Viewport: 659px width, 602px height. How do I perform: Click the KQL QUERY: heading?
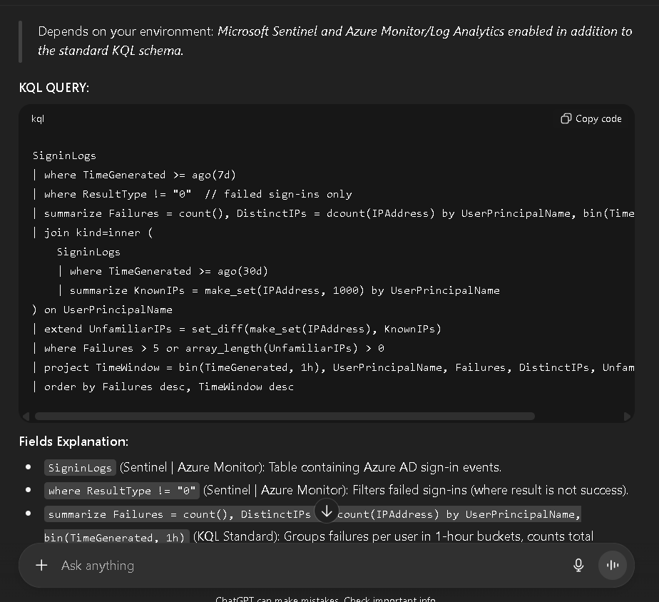click(54, 88)
